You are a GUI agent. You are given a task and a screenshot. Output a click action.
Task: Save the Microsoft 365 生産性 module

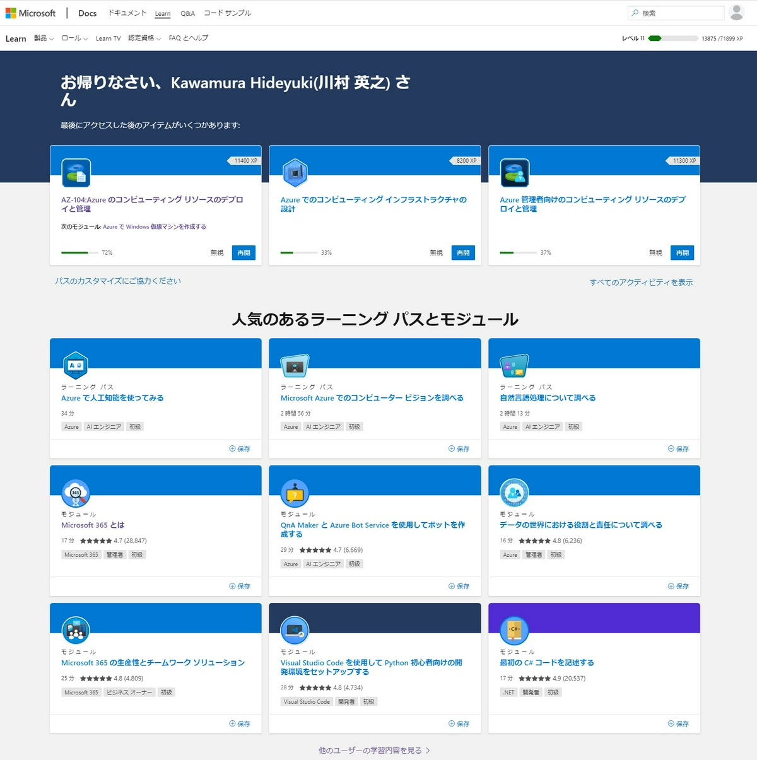point(240,724)
